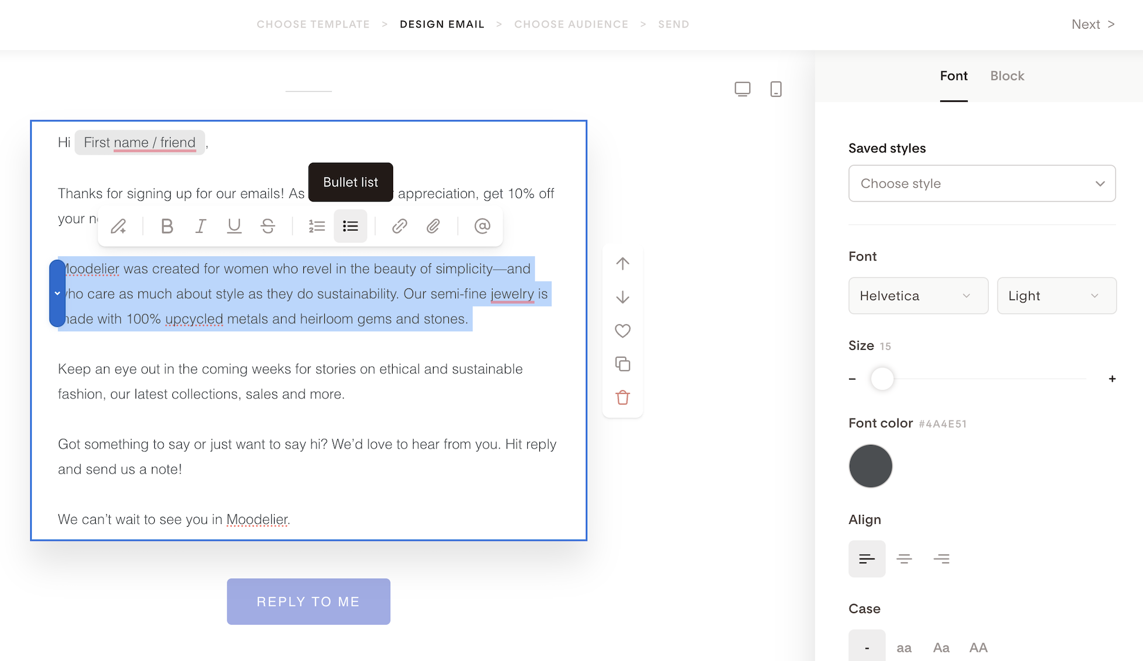The width and height of the screenshot is (1143, 661).
Task: Insert hyperlink using link icon
Action: coord(399,226)
